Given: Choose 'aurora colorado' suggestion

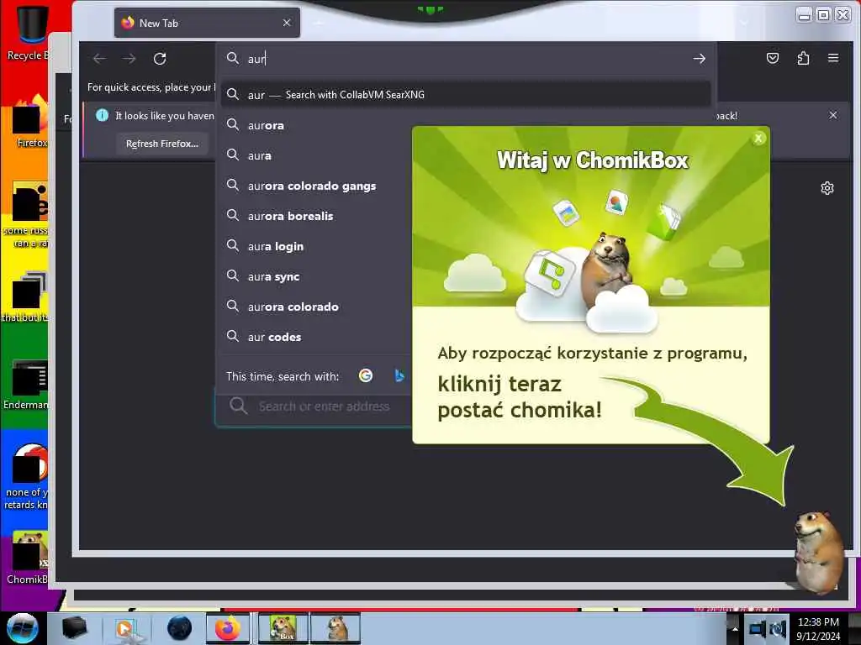Looking at the screenshot, I should tap(293, 307).
